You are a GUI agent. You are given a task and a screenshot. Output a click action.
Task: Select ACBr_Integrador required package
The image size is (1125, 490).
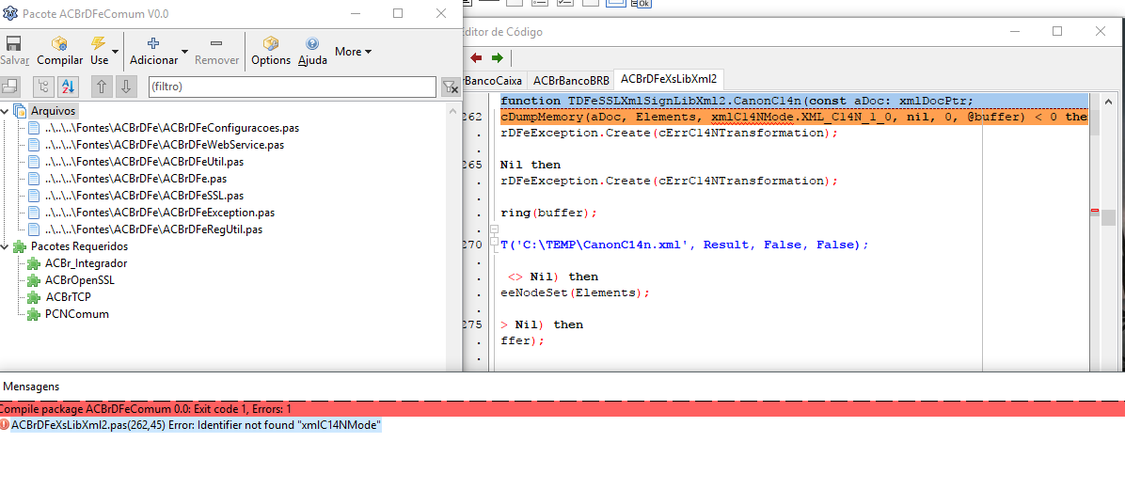tap(87, 263)
